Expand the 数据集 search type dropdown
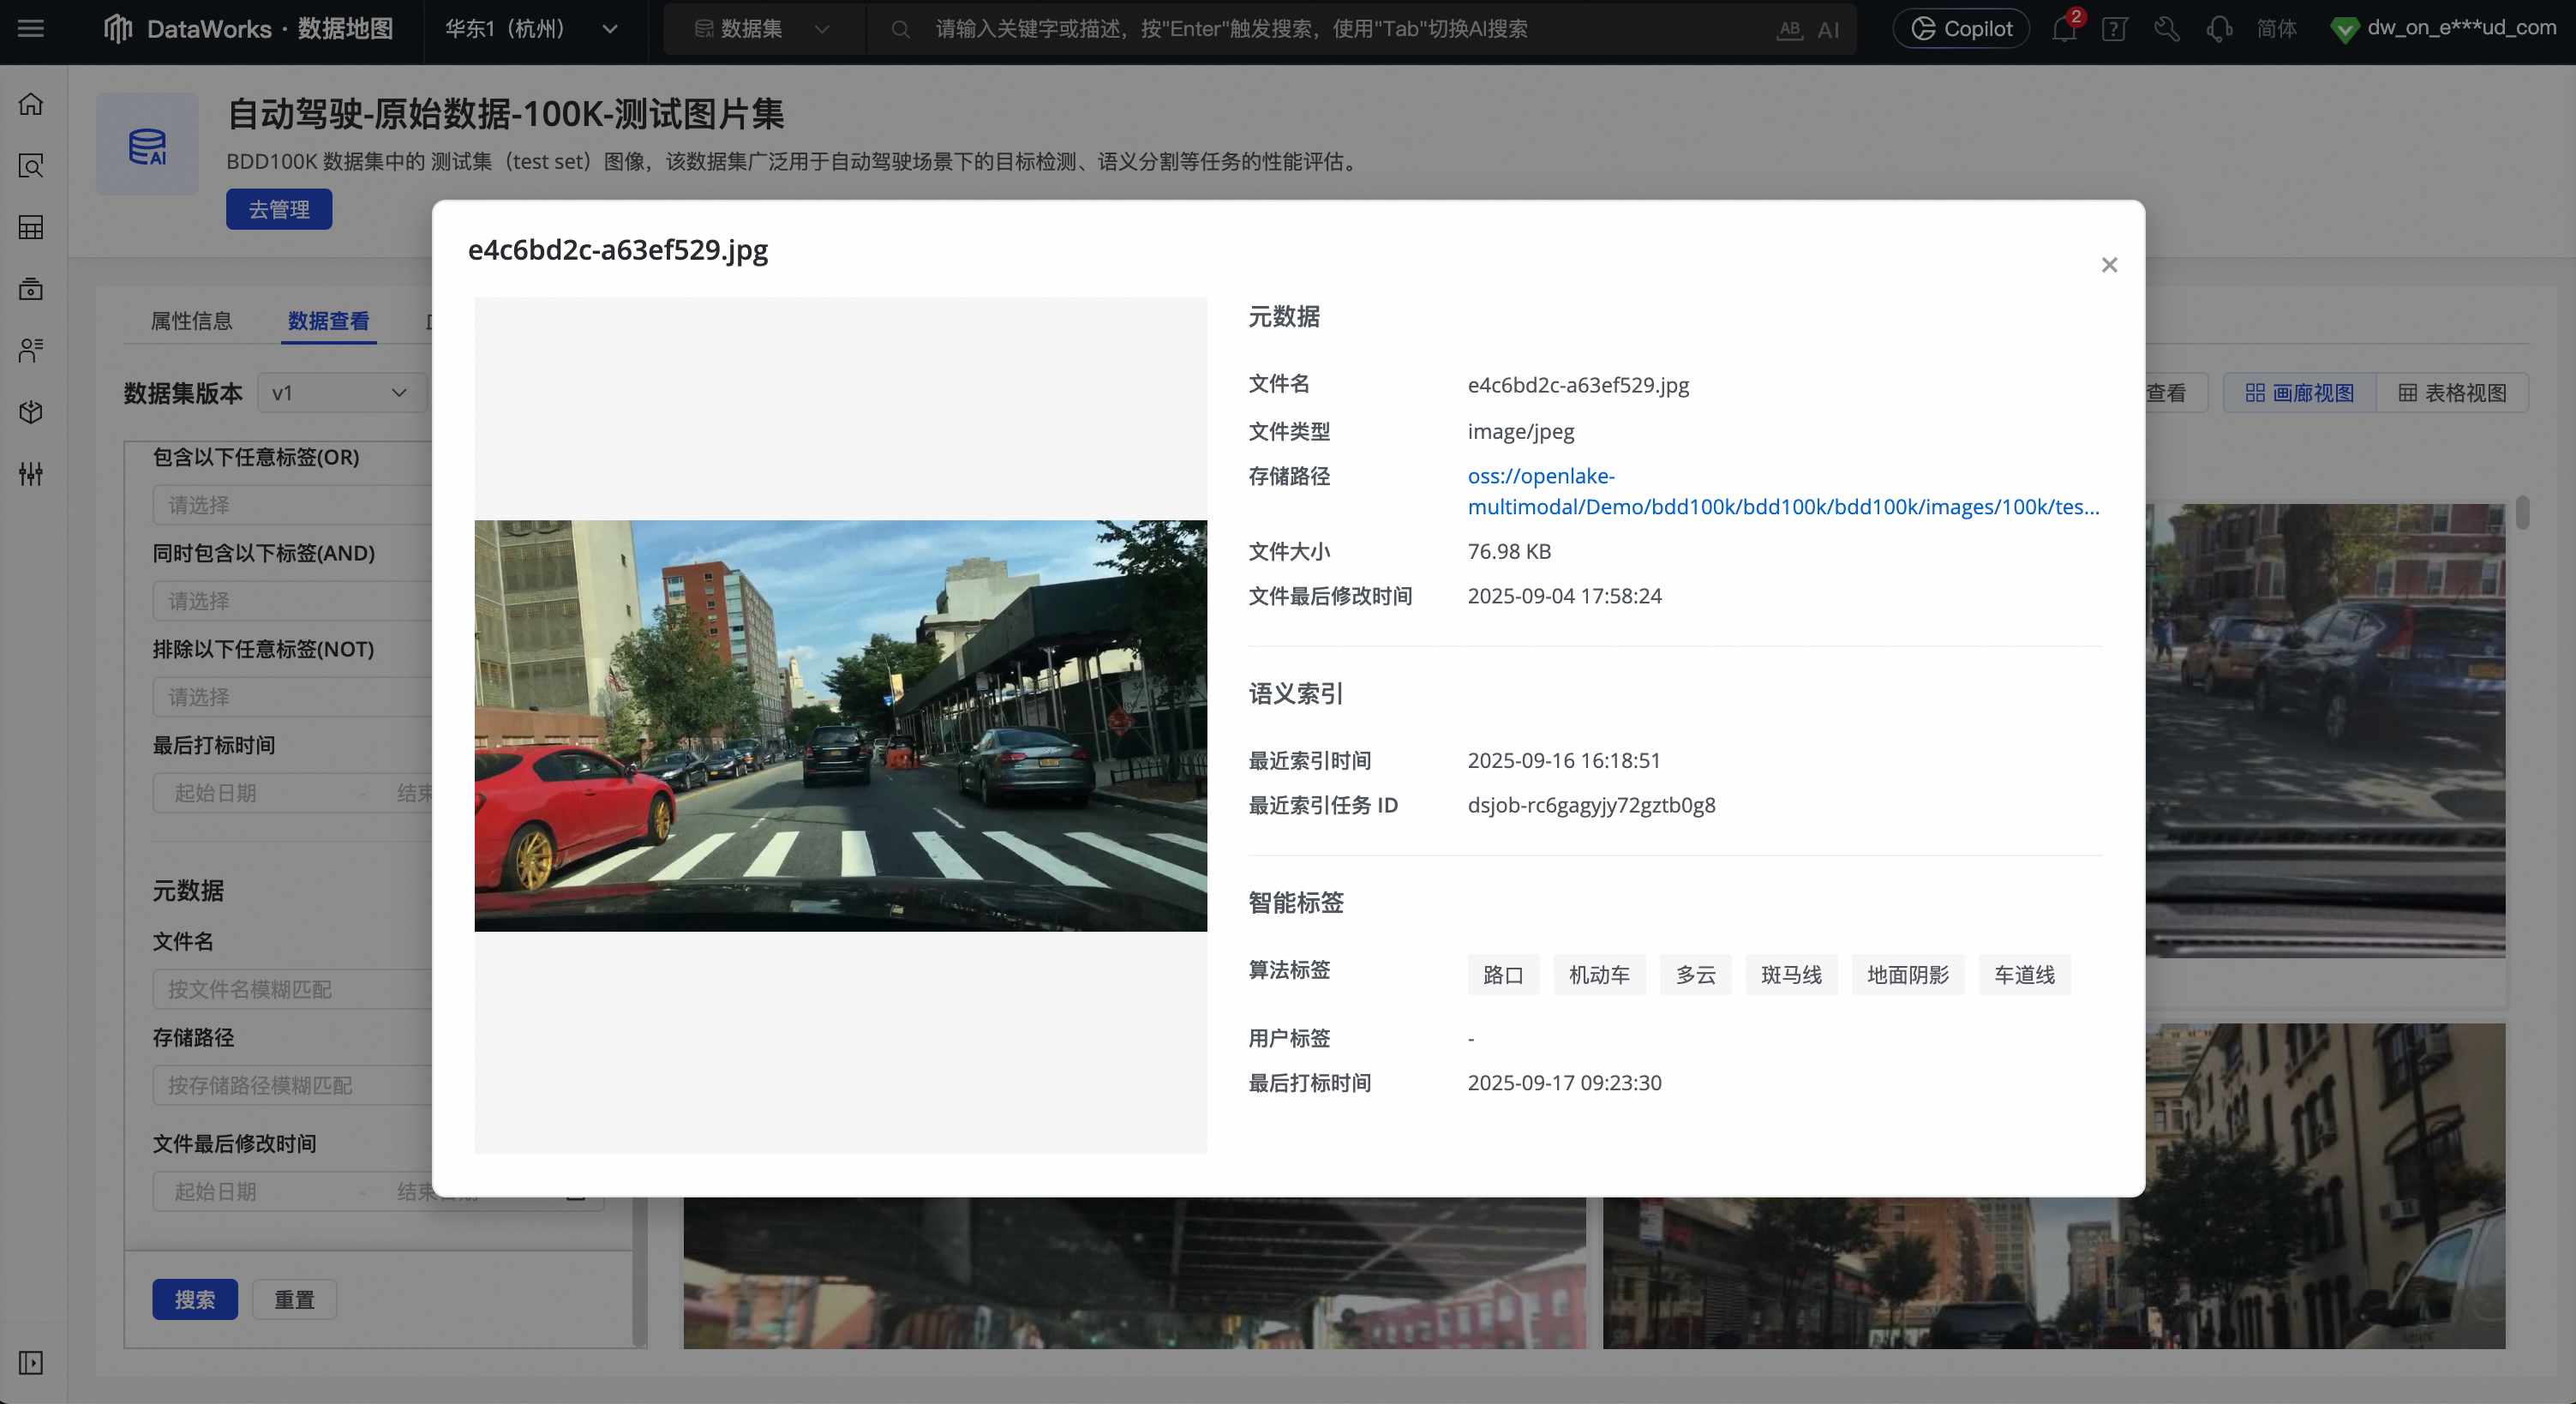Image resolution: width=2576 pixels, height=1404 pixels. pos(762,29)
